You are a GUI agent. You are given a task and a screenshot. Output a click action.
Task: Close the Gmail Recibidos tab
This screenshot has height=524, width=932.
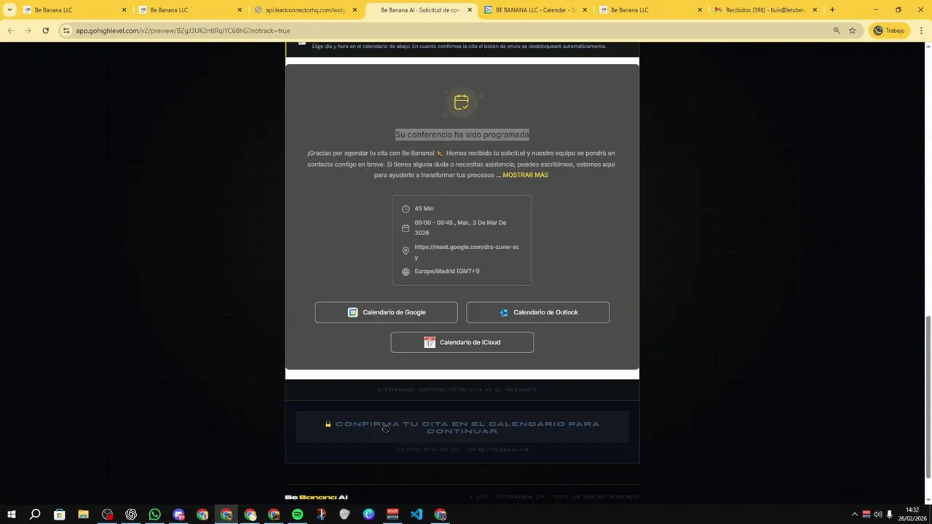815,10
